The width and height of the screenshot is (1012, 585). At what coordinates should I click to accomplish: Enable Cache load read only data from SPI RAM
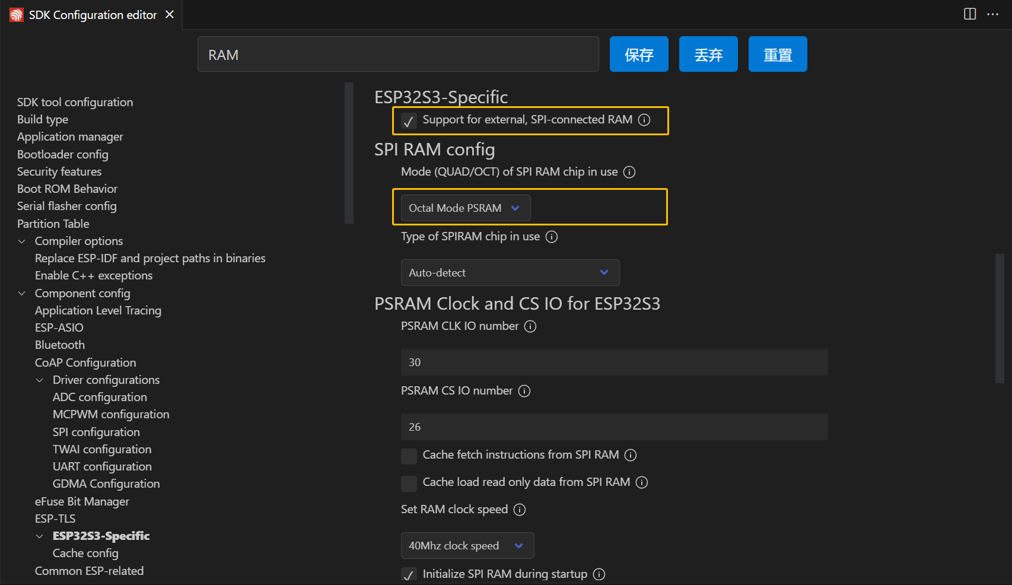pyautogui.click(x=409, y=484)
